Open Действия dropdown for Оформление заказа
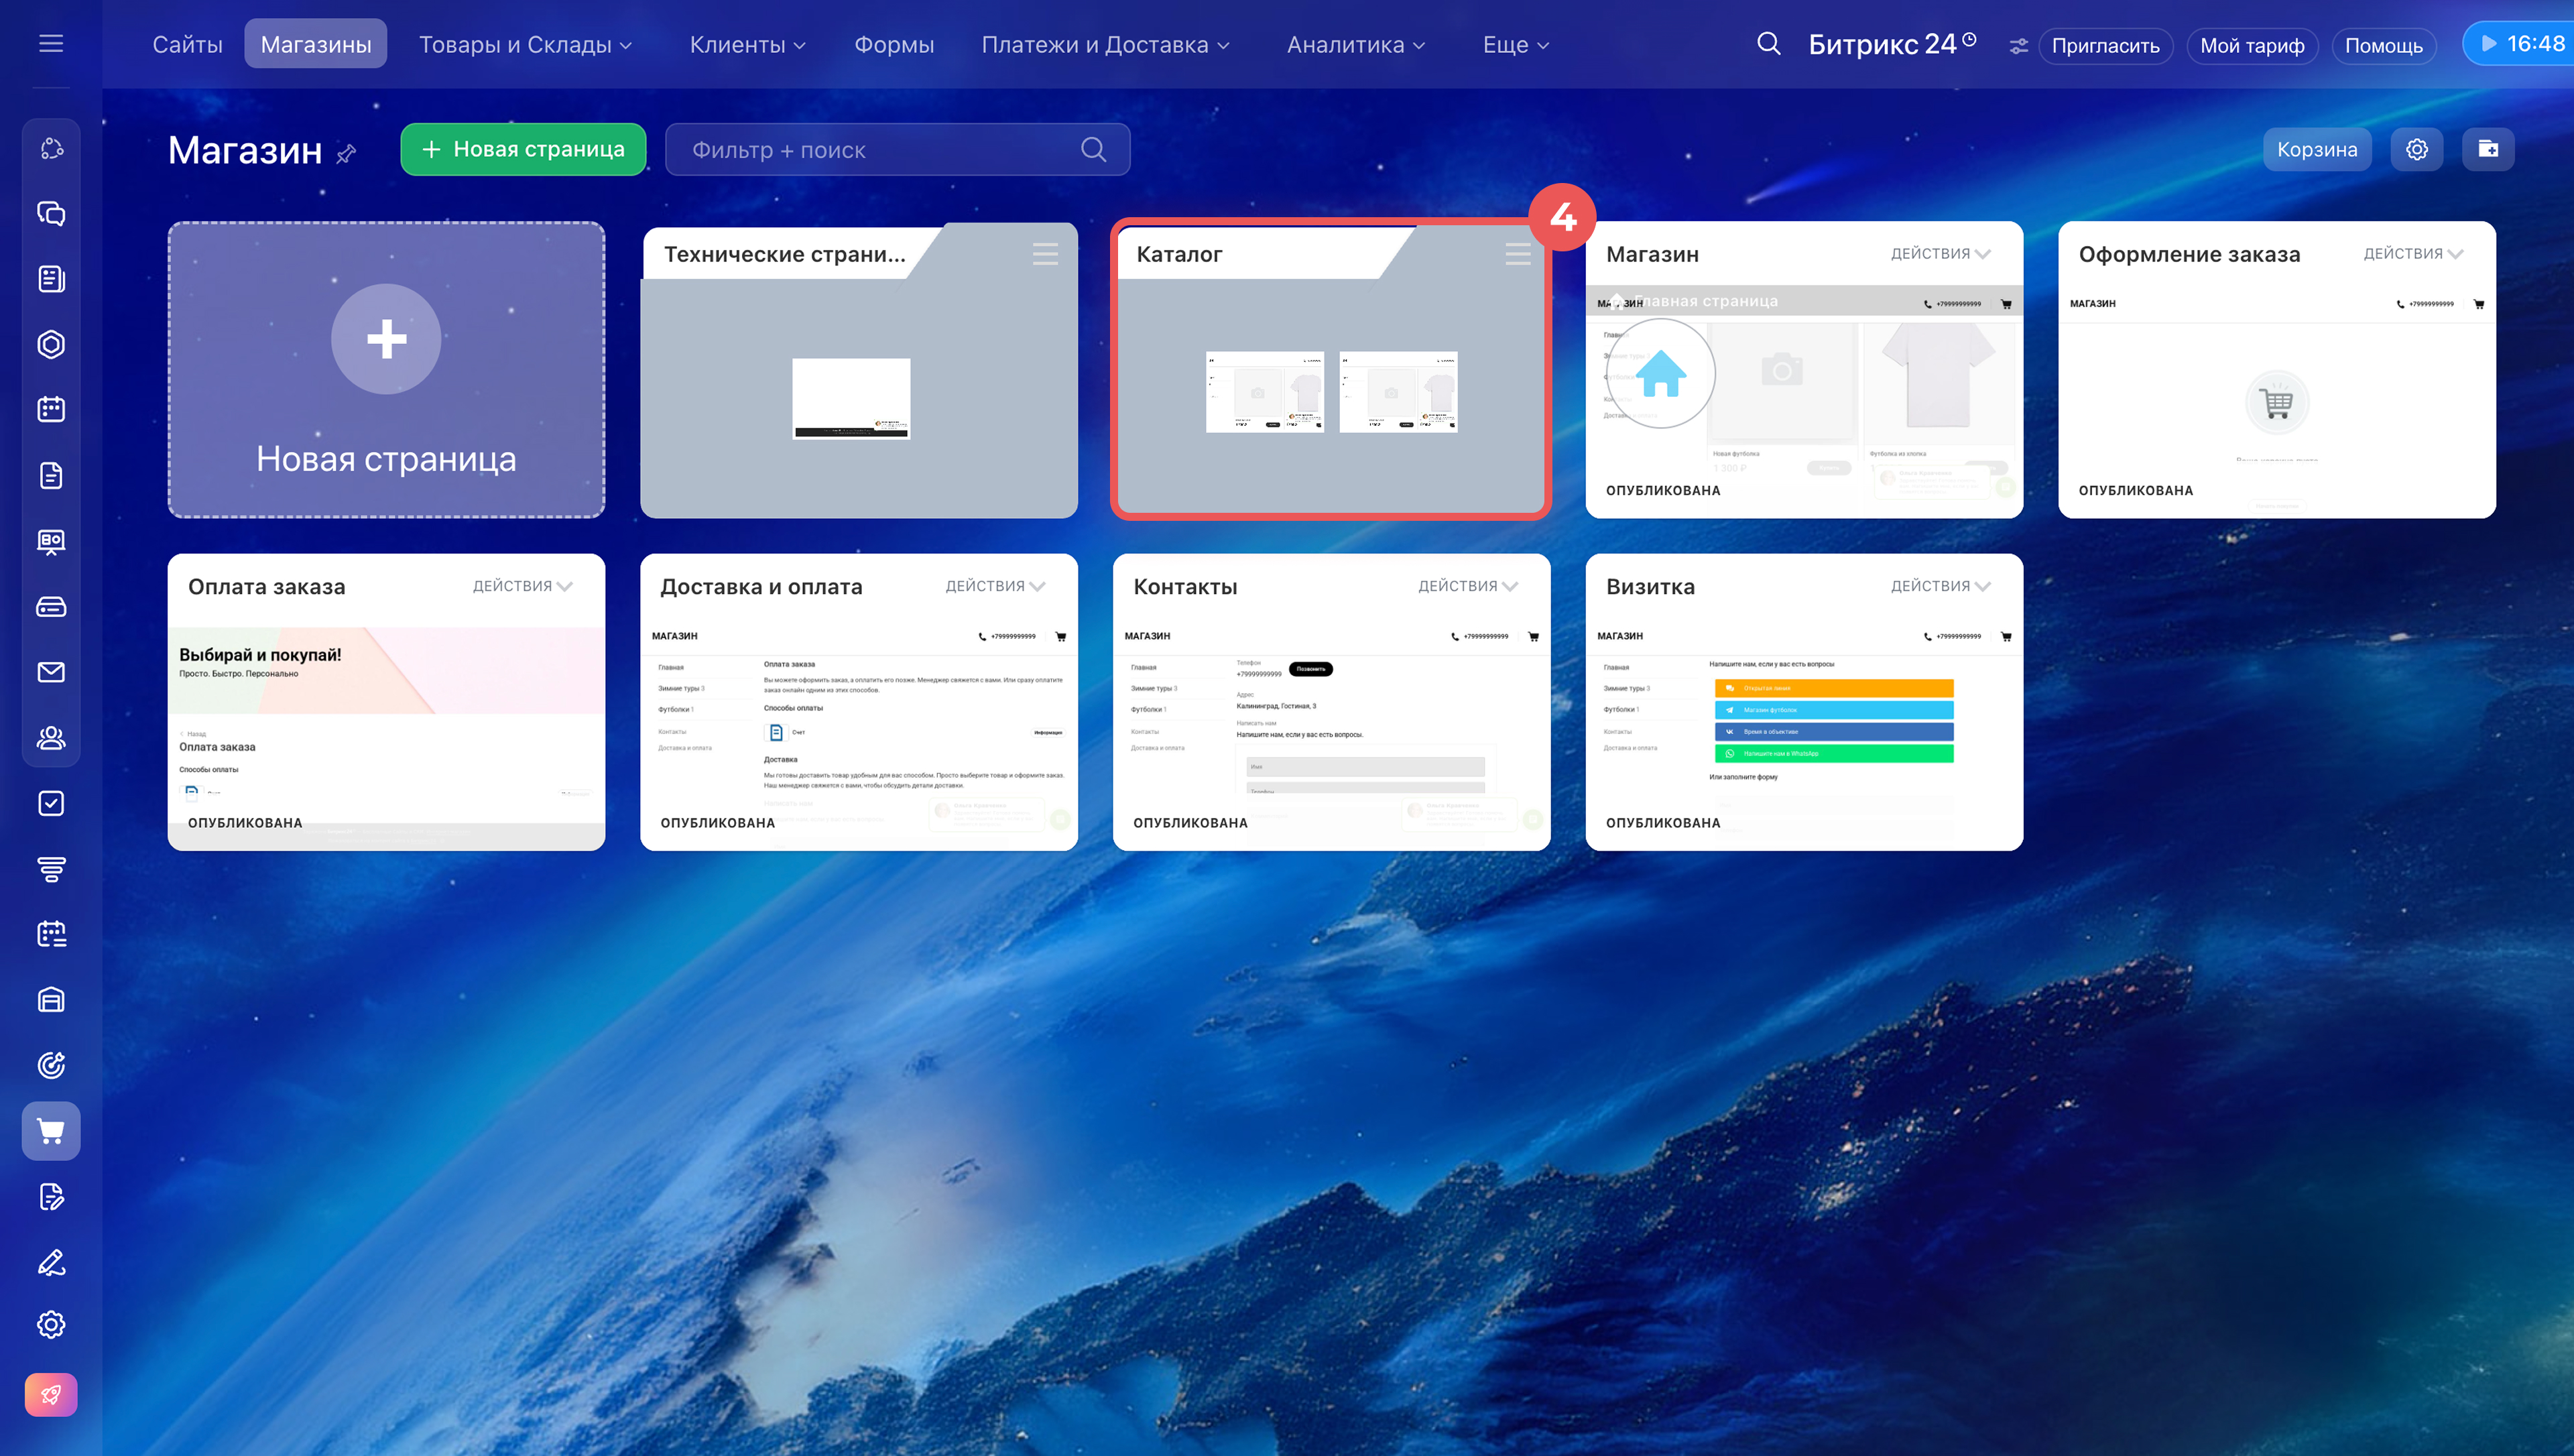The width and height of the screenshot is (2574, 1456). coord(2412,254)
